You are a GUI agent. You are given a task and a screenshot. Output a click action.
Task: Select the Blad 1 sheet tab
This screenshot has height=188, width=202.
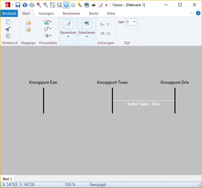8,179
